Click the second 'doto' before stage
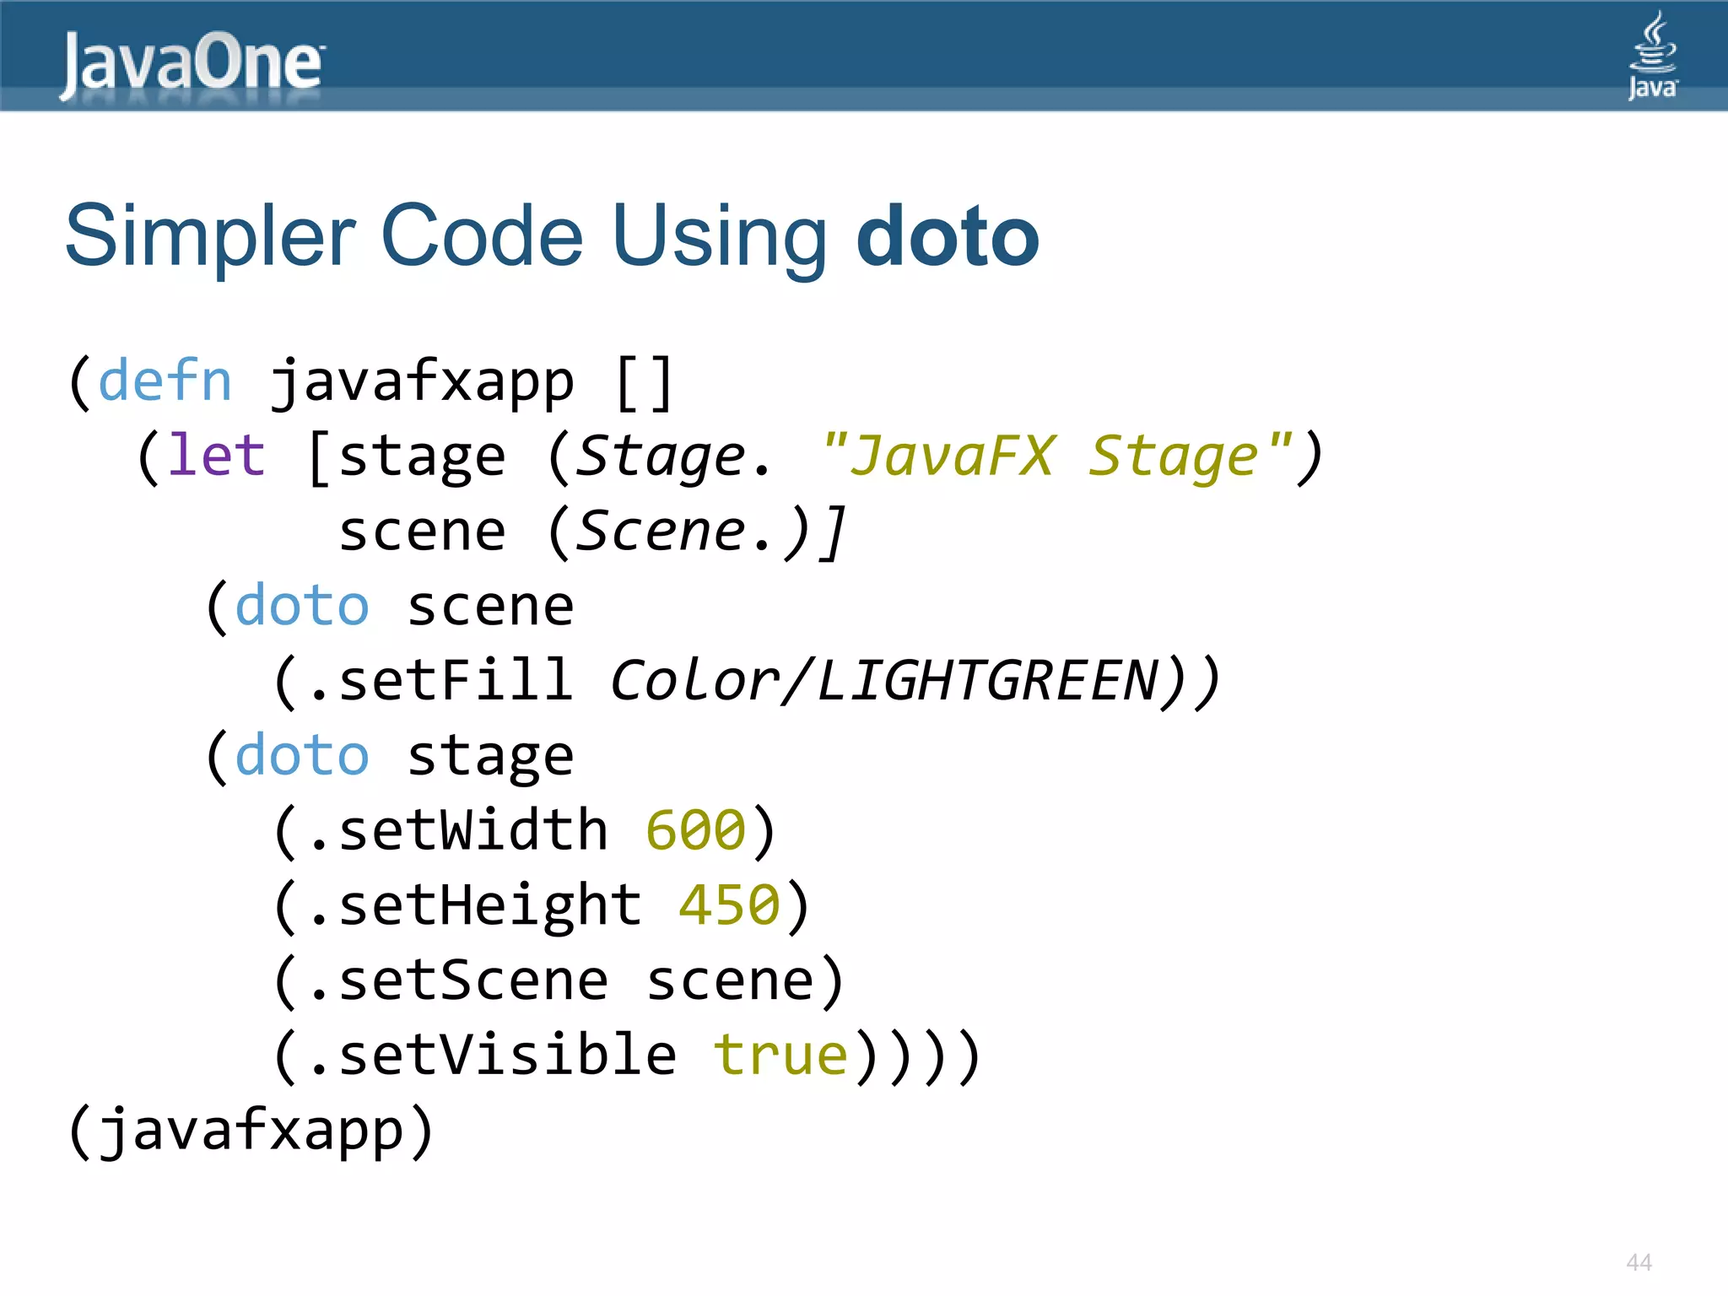The image size is (1728, 1296). tap(302, 755)
